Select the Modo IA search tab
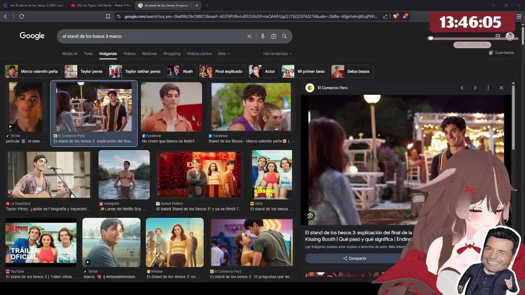 click(70, 54)
